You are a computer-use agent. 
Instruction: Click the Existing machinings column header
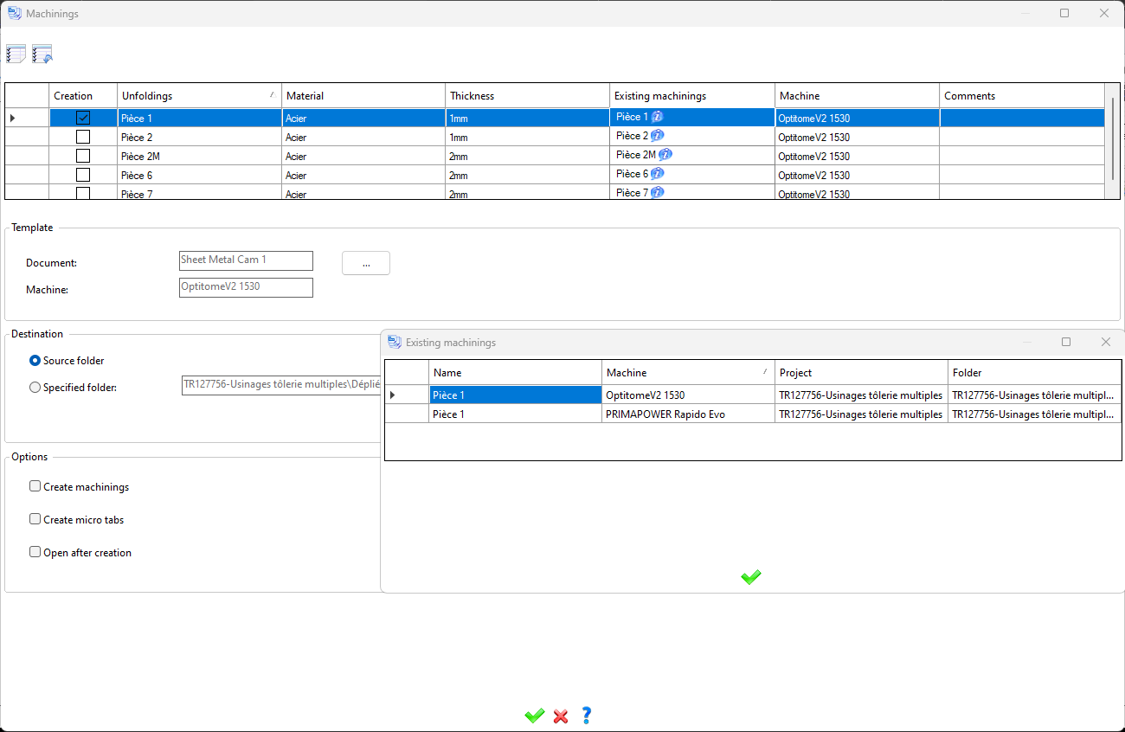click(x=692, y=96)
